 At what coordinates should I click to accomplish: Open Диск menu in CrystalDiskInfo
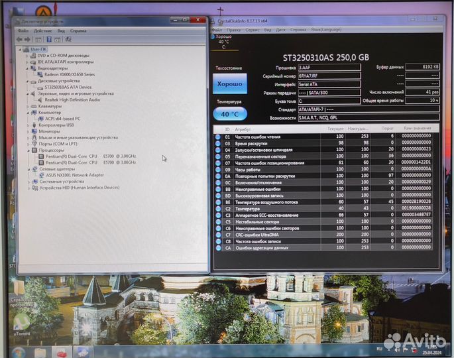tap(280, 30)
